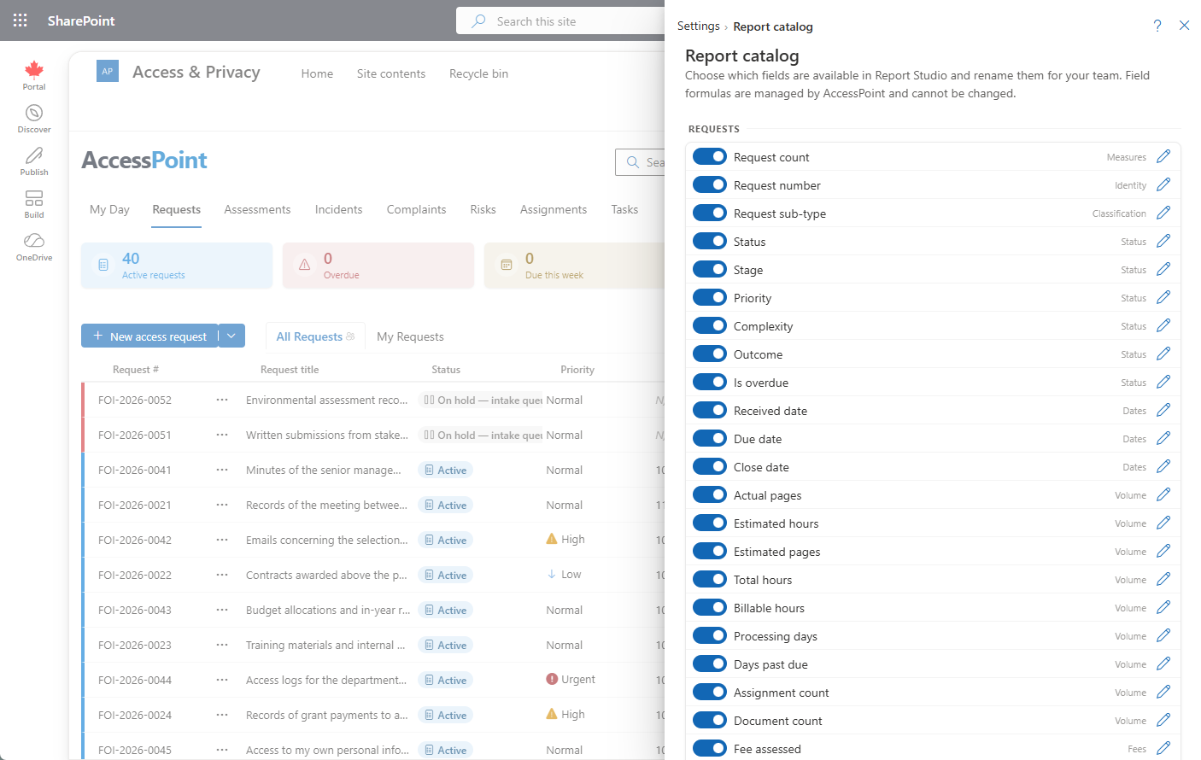Screen dimensions: 1201x760
Task: Click the Search this site box
Action: [x=560, y=20]
